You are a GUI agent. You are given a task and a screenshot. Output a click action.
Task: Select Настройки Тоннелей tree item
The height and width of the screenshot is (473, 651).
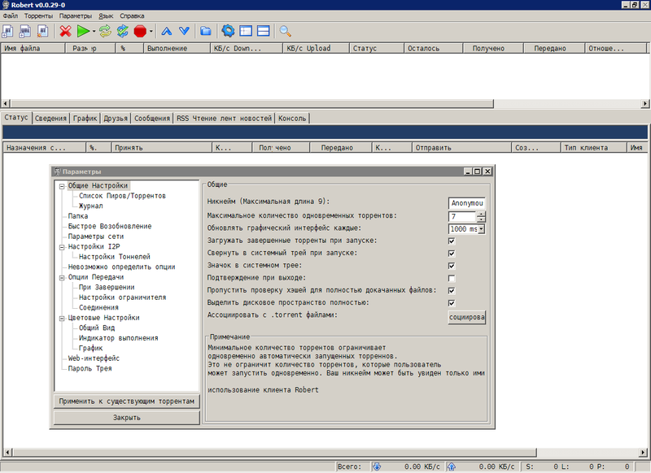(115, 257)
